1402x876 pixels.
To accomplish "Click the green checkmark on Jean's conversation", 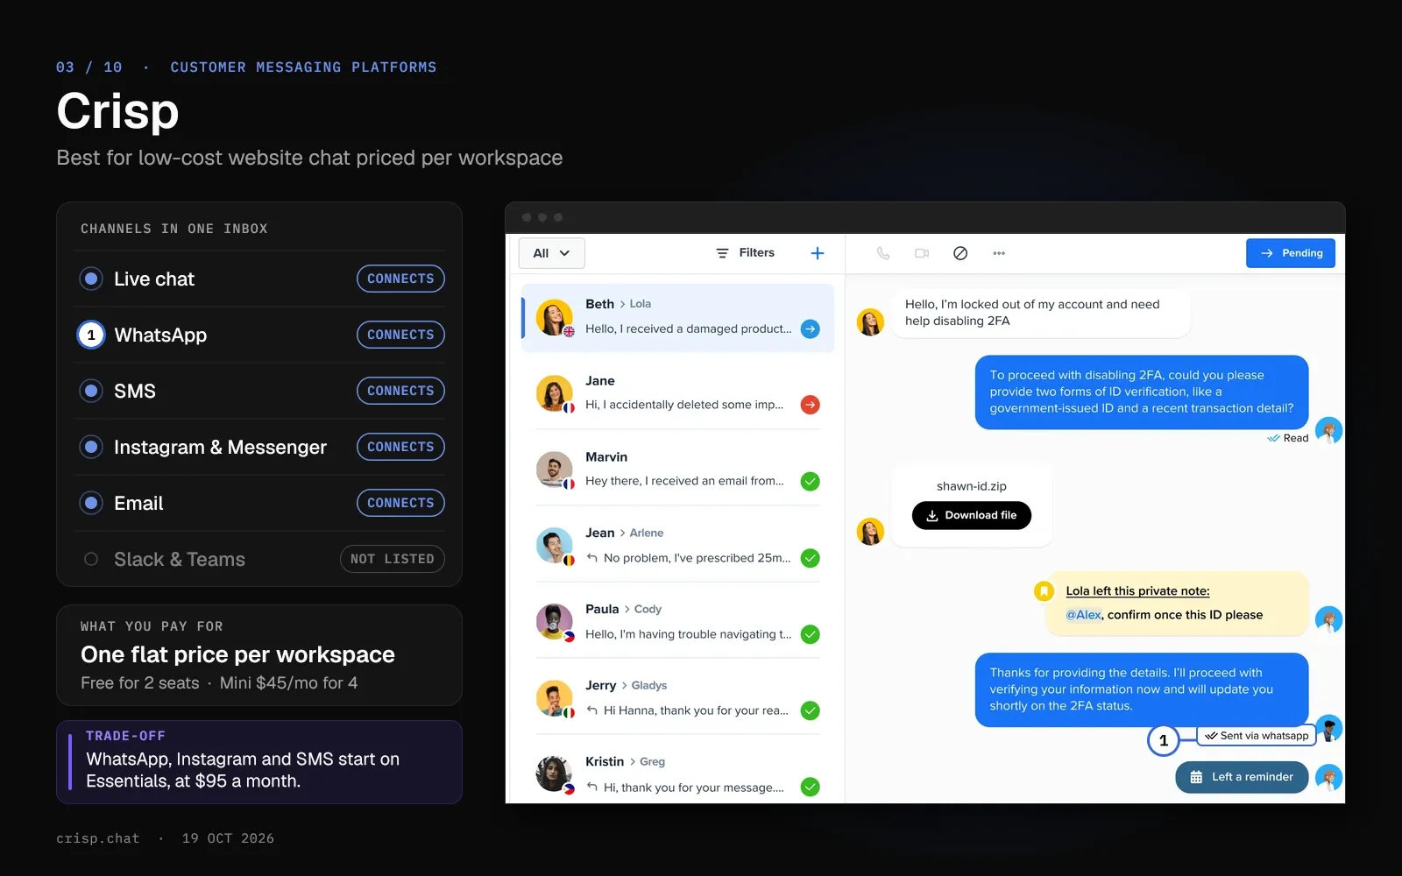I will click(x=811, y=558).
